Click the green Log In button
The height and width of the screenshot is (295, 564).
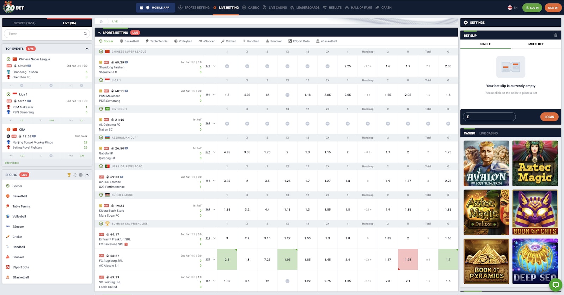tap(532, 7)
